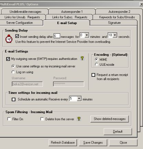Click the messages count input field
Image resolution: width=143 pixels, height=149 pixels.
coord(57,36)
